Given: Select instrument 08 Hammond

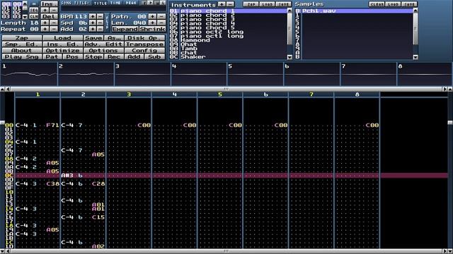Looking at the screenshot, I should tap(228, 40).
